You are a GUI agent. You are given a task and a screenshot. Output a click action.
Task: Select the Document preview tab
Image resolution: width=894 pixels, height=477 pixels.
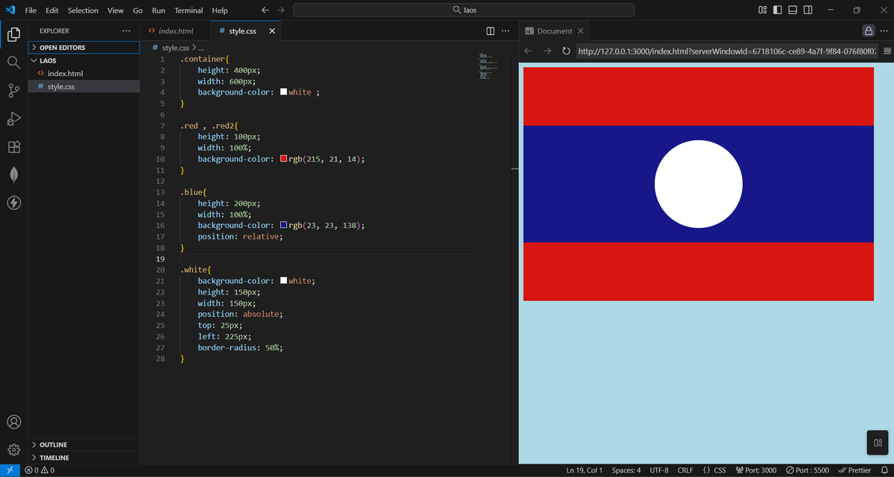tap(554, 31)
